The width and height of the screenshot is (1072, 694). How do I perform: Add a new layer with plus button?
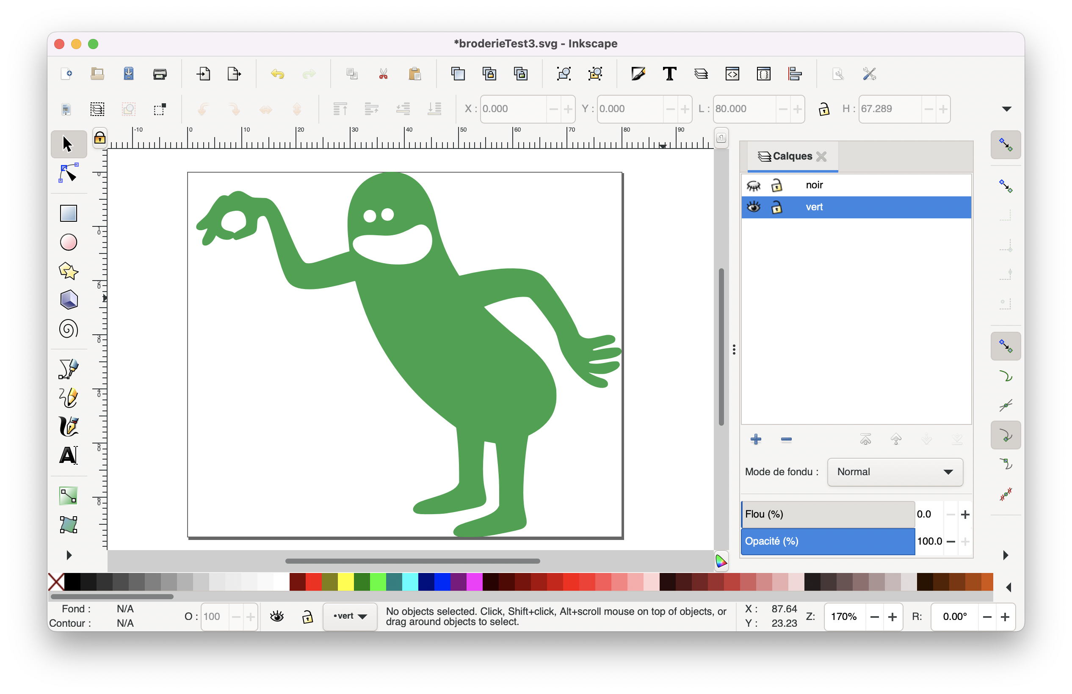(x=756, y=439)
